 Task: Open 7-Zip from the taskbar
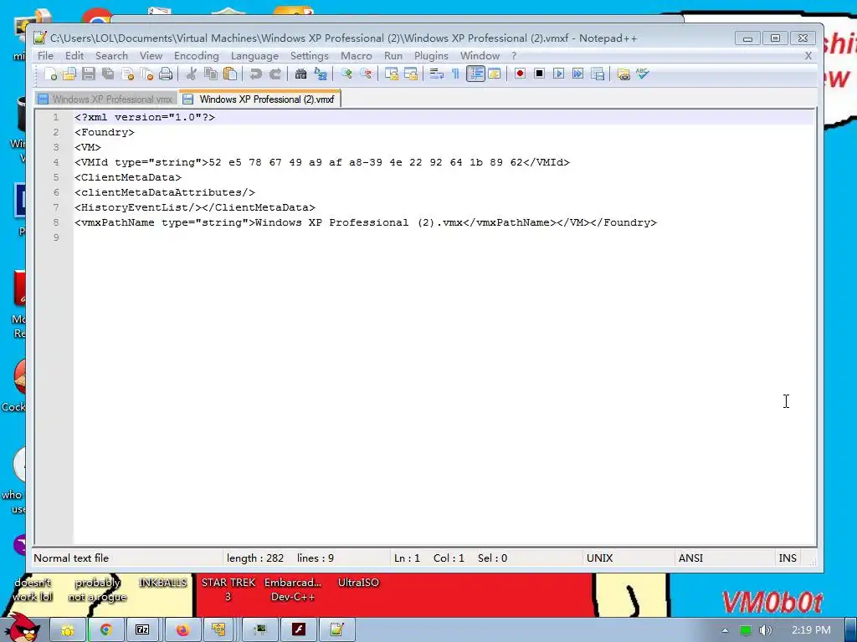[x=142, y=630]
